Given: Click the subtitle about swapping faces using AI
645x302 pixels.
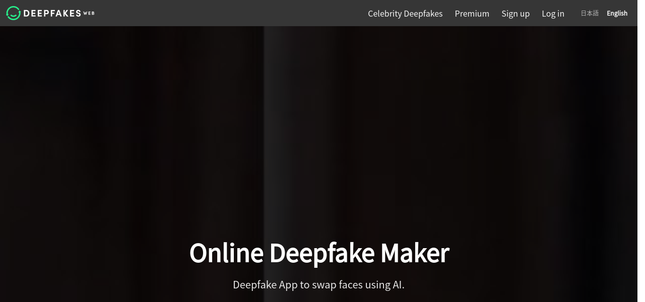Looking at the screenshot, I should click(318, 285).
